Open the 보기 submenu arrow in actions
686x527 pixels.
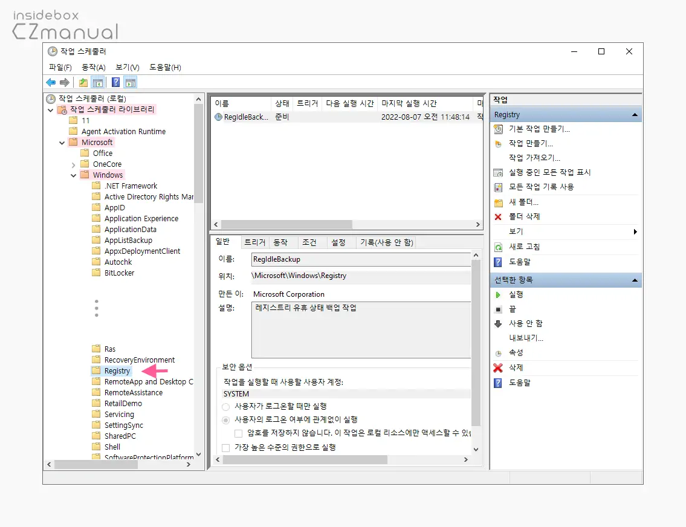click(635, 232)
